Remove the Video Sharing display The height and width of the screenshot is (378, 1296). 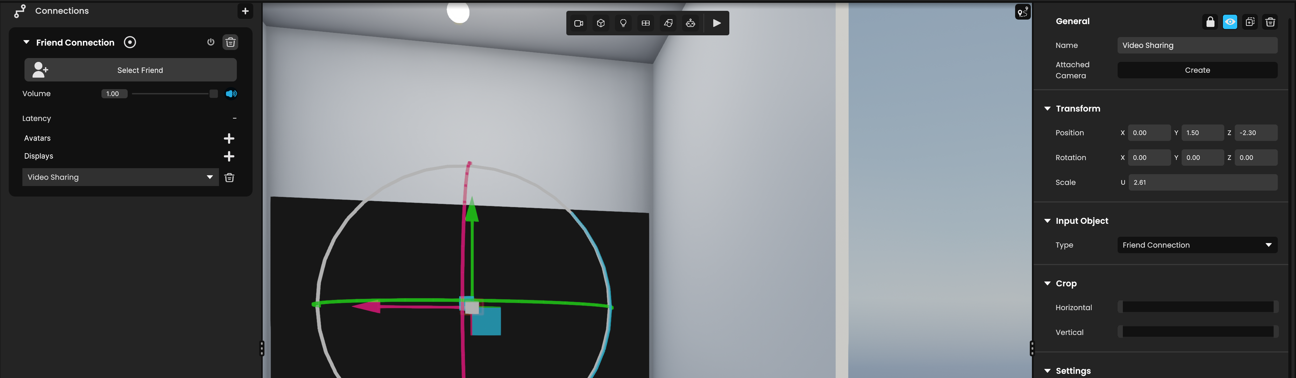click(x=229, y=177)
